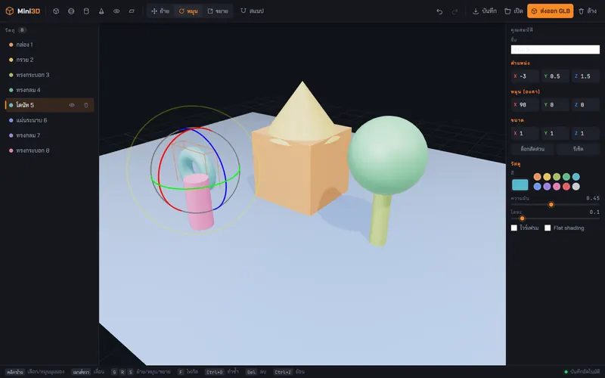Pick the cyan preset color swatch
The image size is (605, 378).
(576, 177)
